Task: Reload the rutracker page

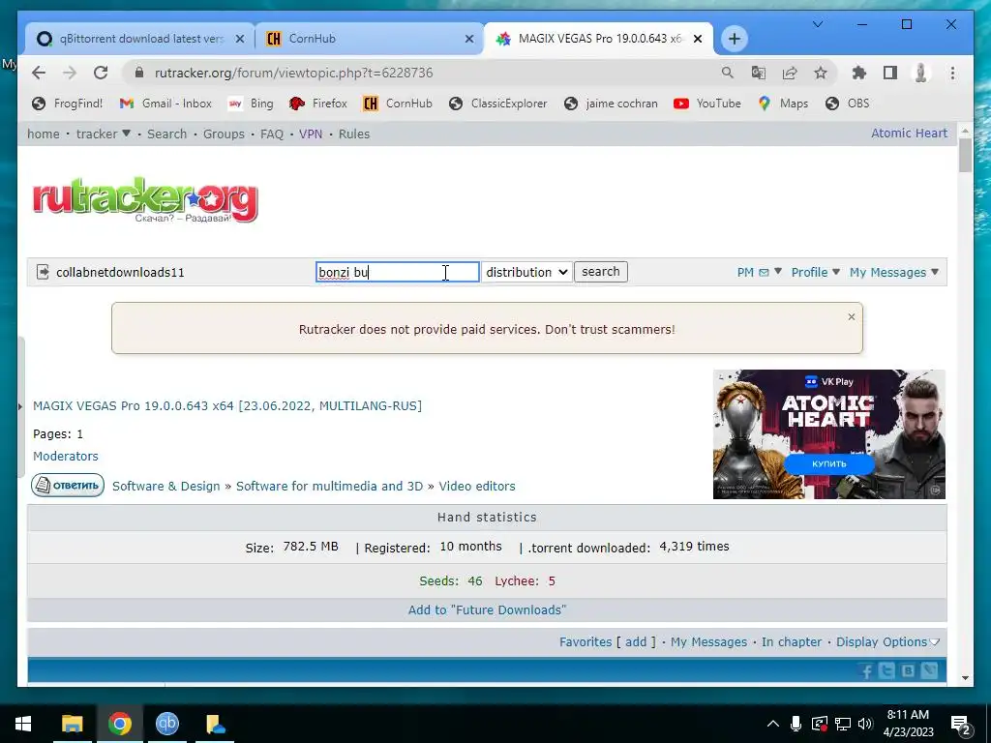Action: [101, 73]
